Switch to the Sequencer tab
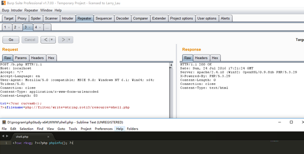 (104, 19)
